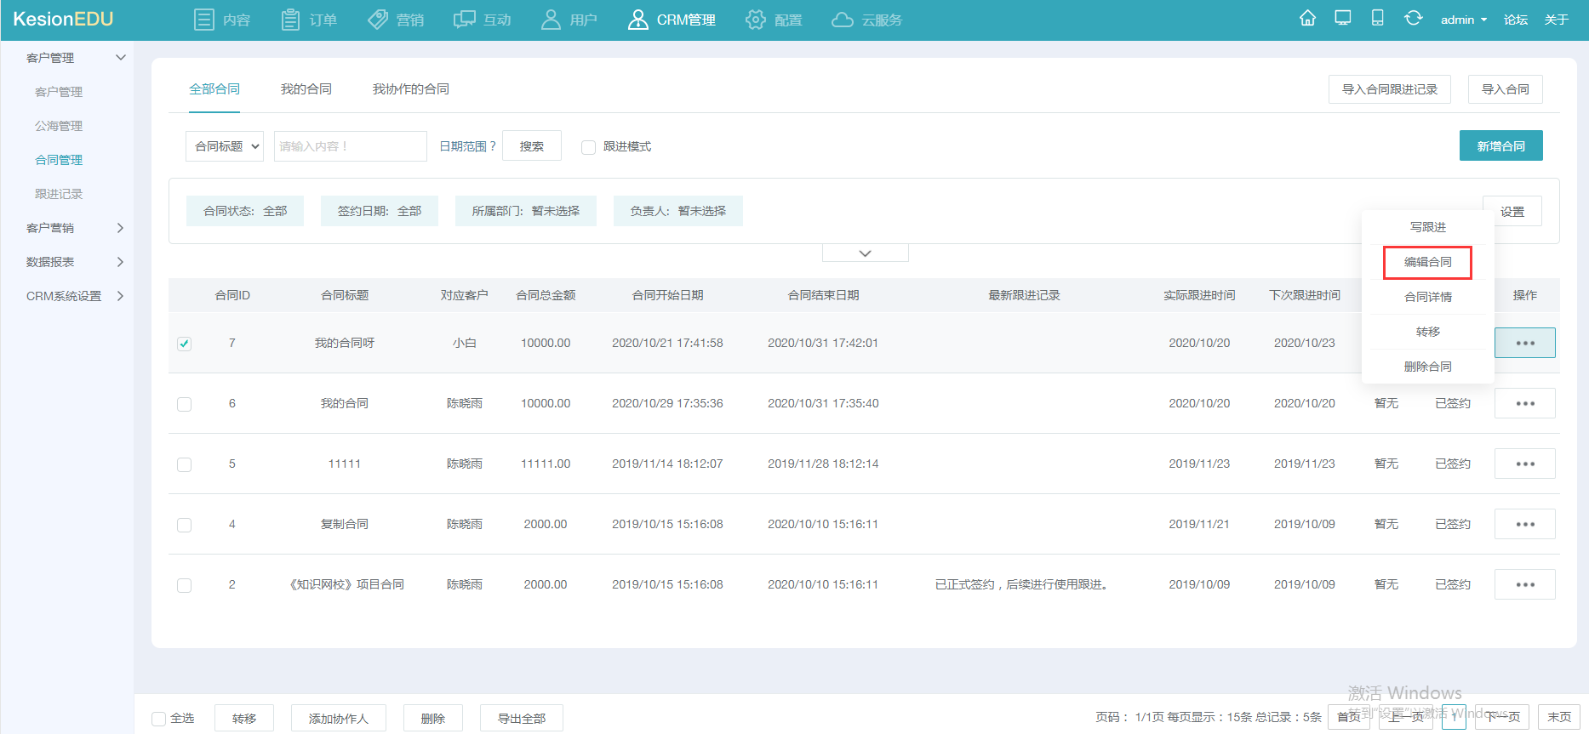Open the CRM管理 person icon
Screen dimensions: 1589x734
[637, 20]
